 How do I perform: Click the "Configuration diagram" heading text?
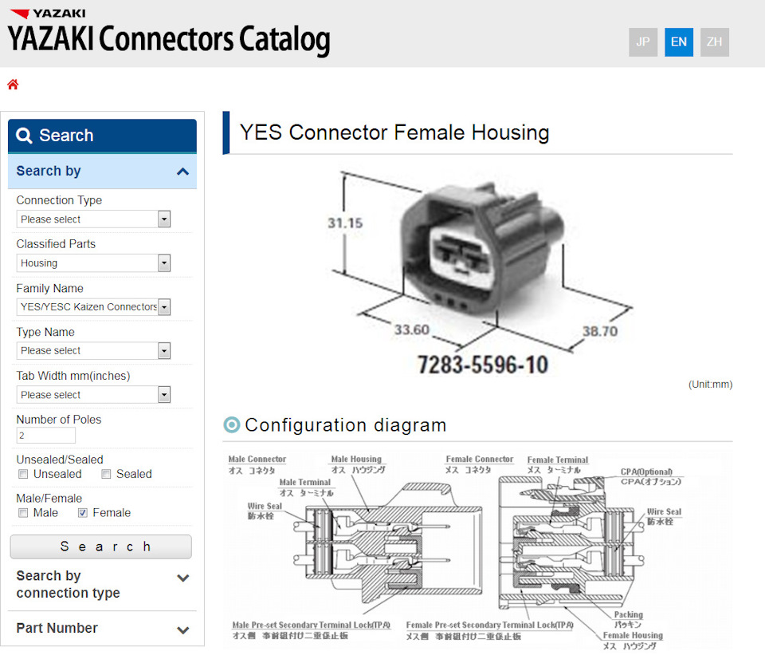click(x=345, y=425)
